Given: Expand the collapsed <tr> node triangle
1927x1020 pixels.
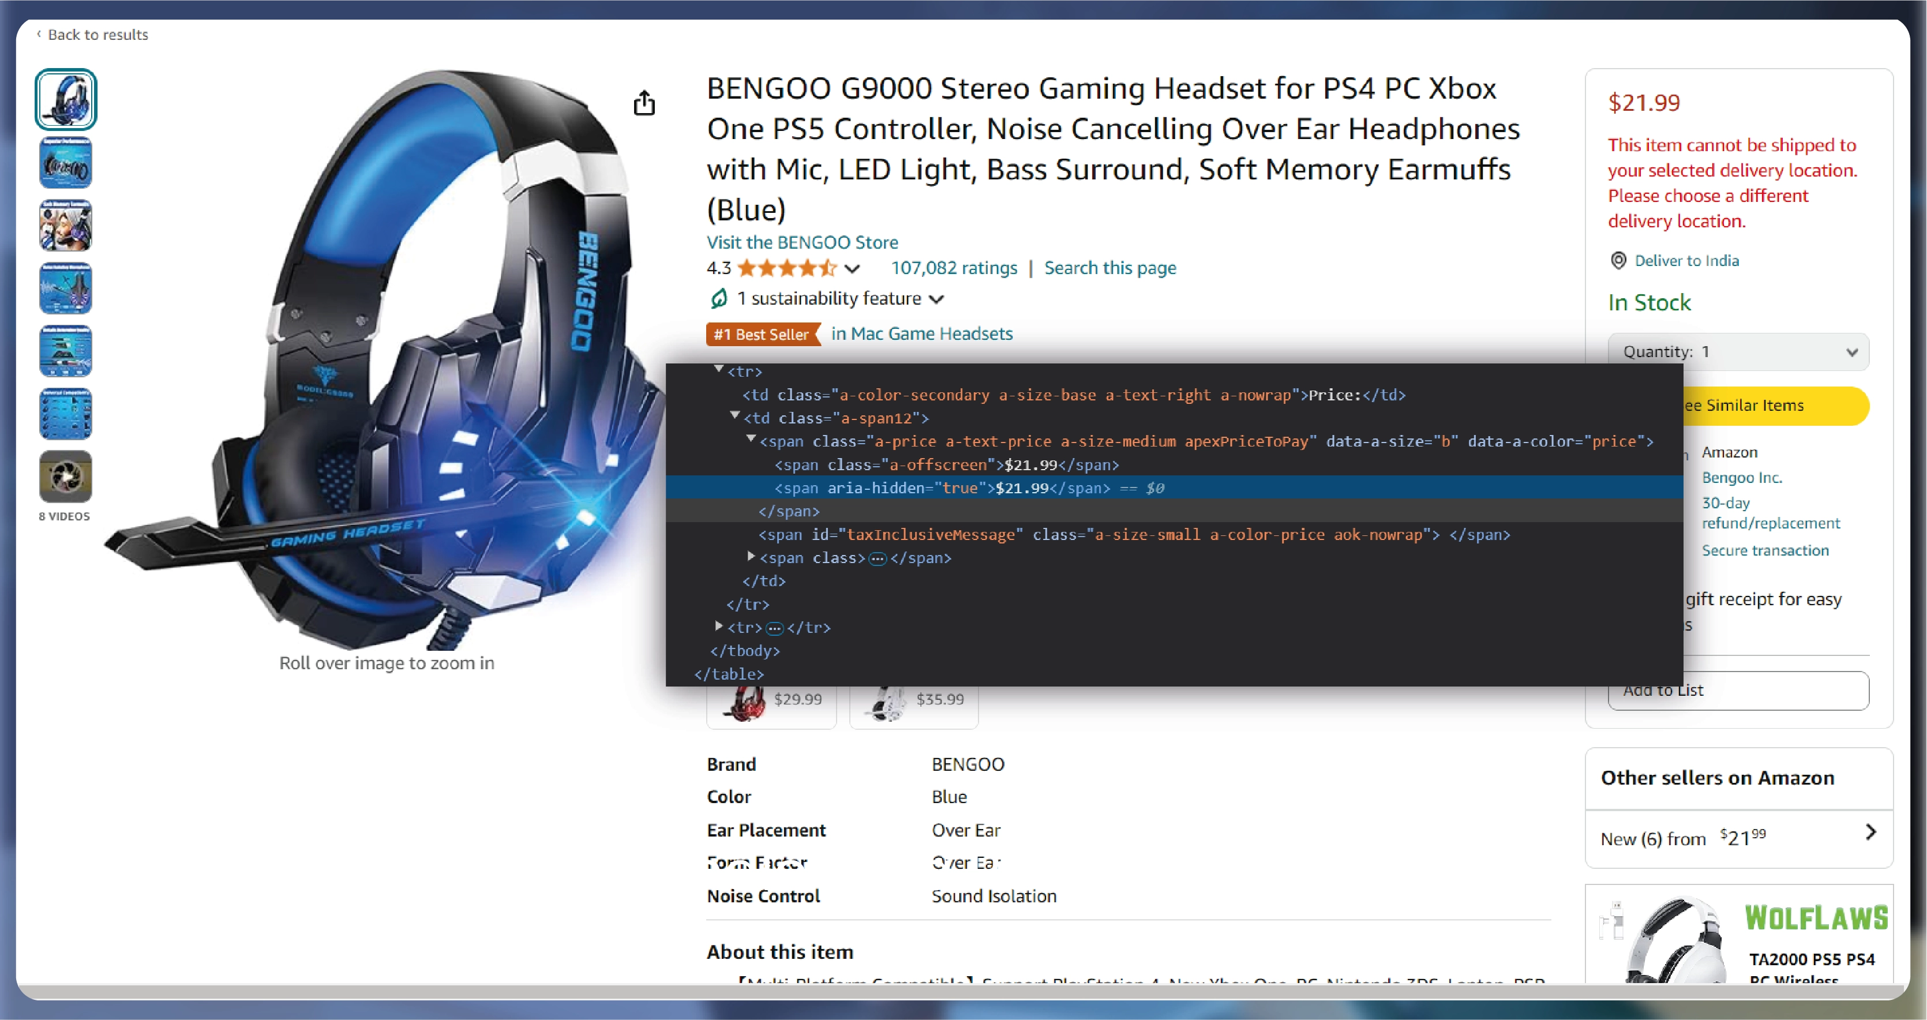Looking at the screenshot, I should pyautogui.click(x=719, y=626).
